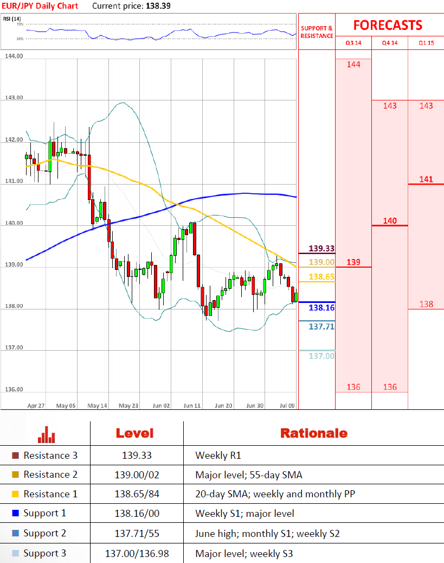Click the current price value 138.39
The image size is (444, 563).
[x=158, y=6]
